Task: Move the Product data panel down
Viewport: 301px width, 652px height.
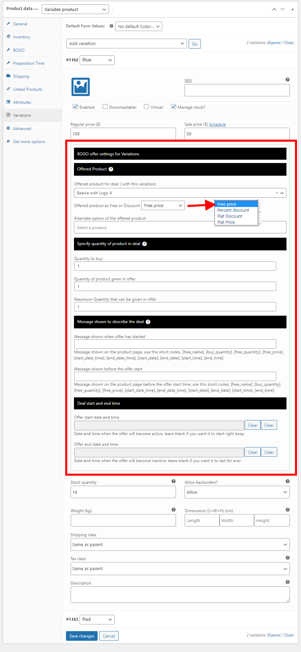Action: [x=283, y=9]
